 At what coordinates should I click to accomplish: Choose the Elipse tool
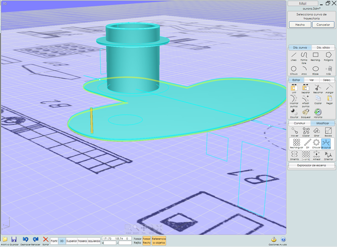coord(316,70)
